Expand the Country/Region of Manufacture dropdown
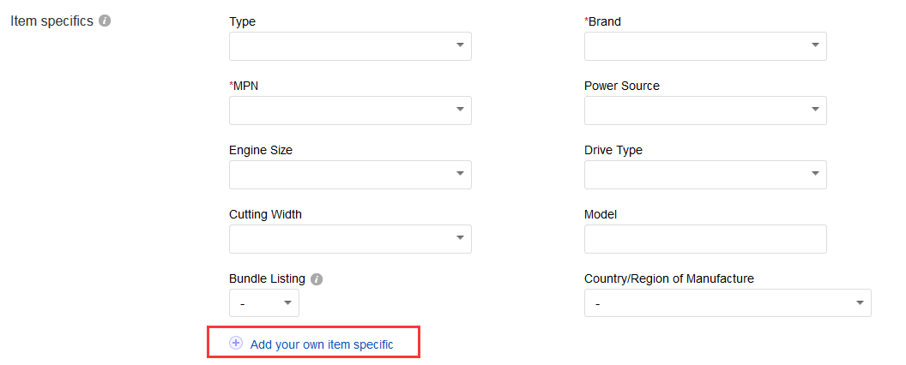906x365 pixels. (x=727, y=302)
